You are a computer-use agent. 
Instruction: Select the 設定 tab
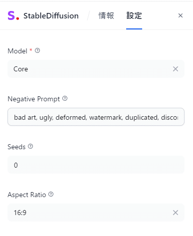(x=134, y=16)
